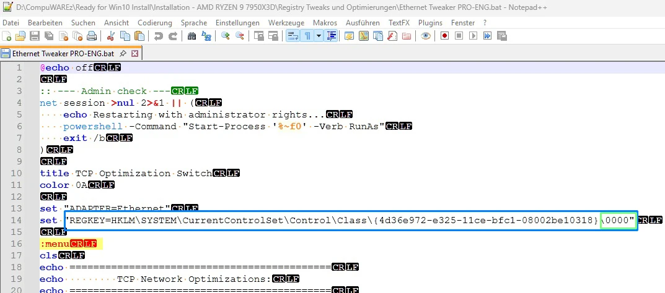Click the Undo arrow icon

click(x=158, y=36)
